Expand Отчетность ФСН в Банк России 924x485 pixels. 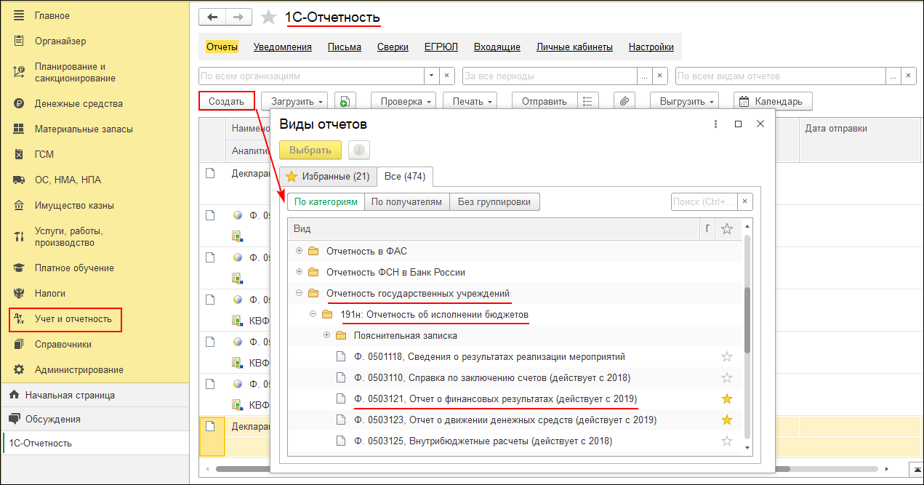299,272
